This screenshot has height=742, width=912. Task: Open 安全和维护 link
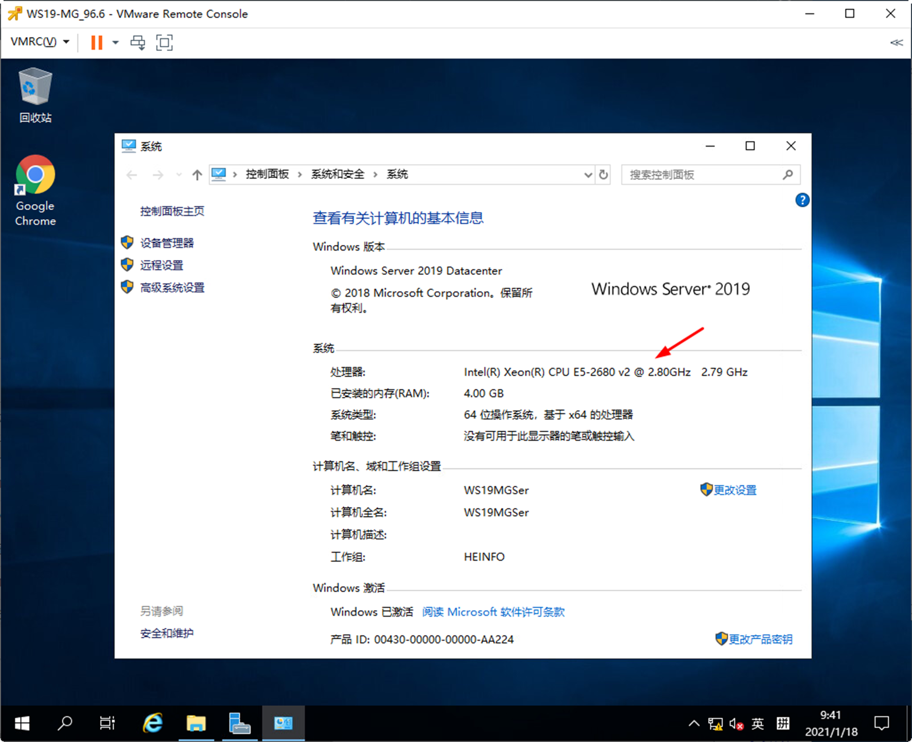tap(167, 633)
